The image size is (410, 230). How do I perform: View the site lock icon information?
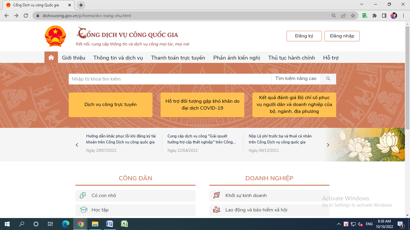[x=38, y=16]
